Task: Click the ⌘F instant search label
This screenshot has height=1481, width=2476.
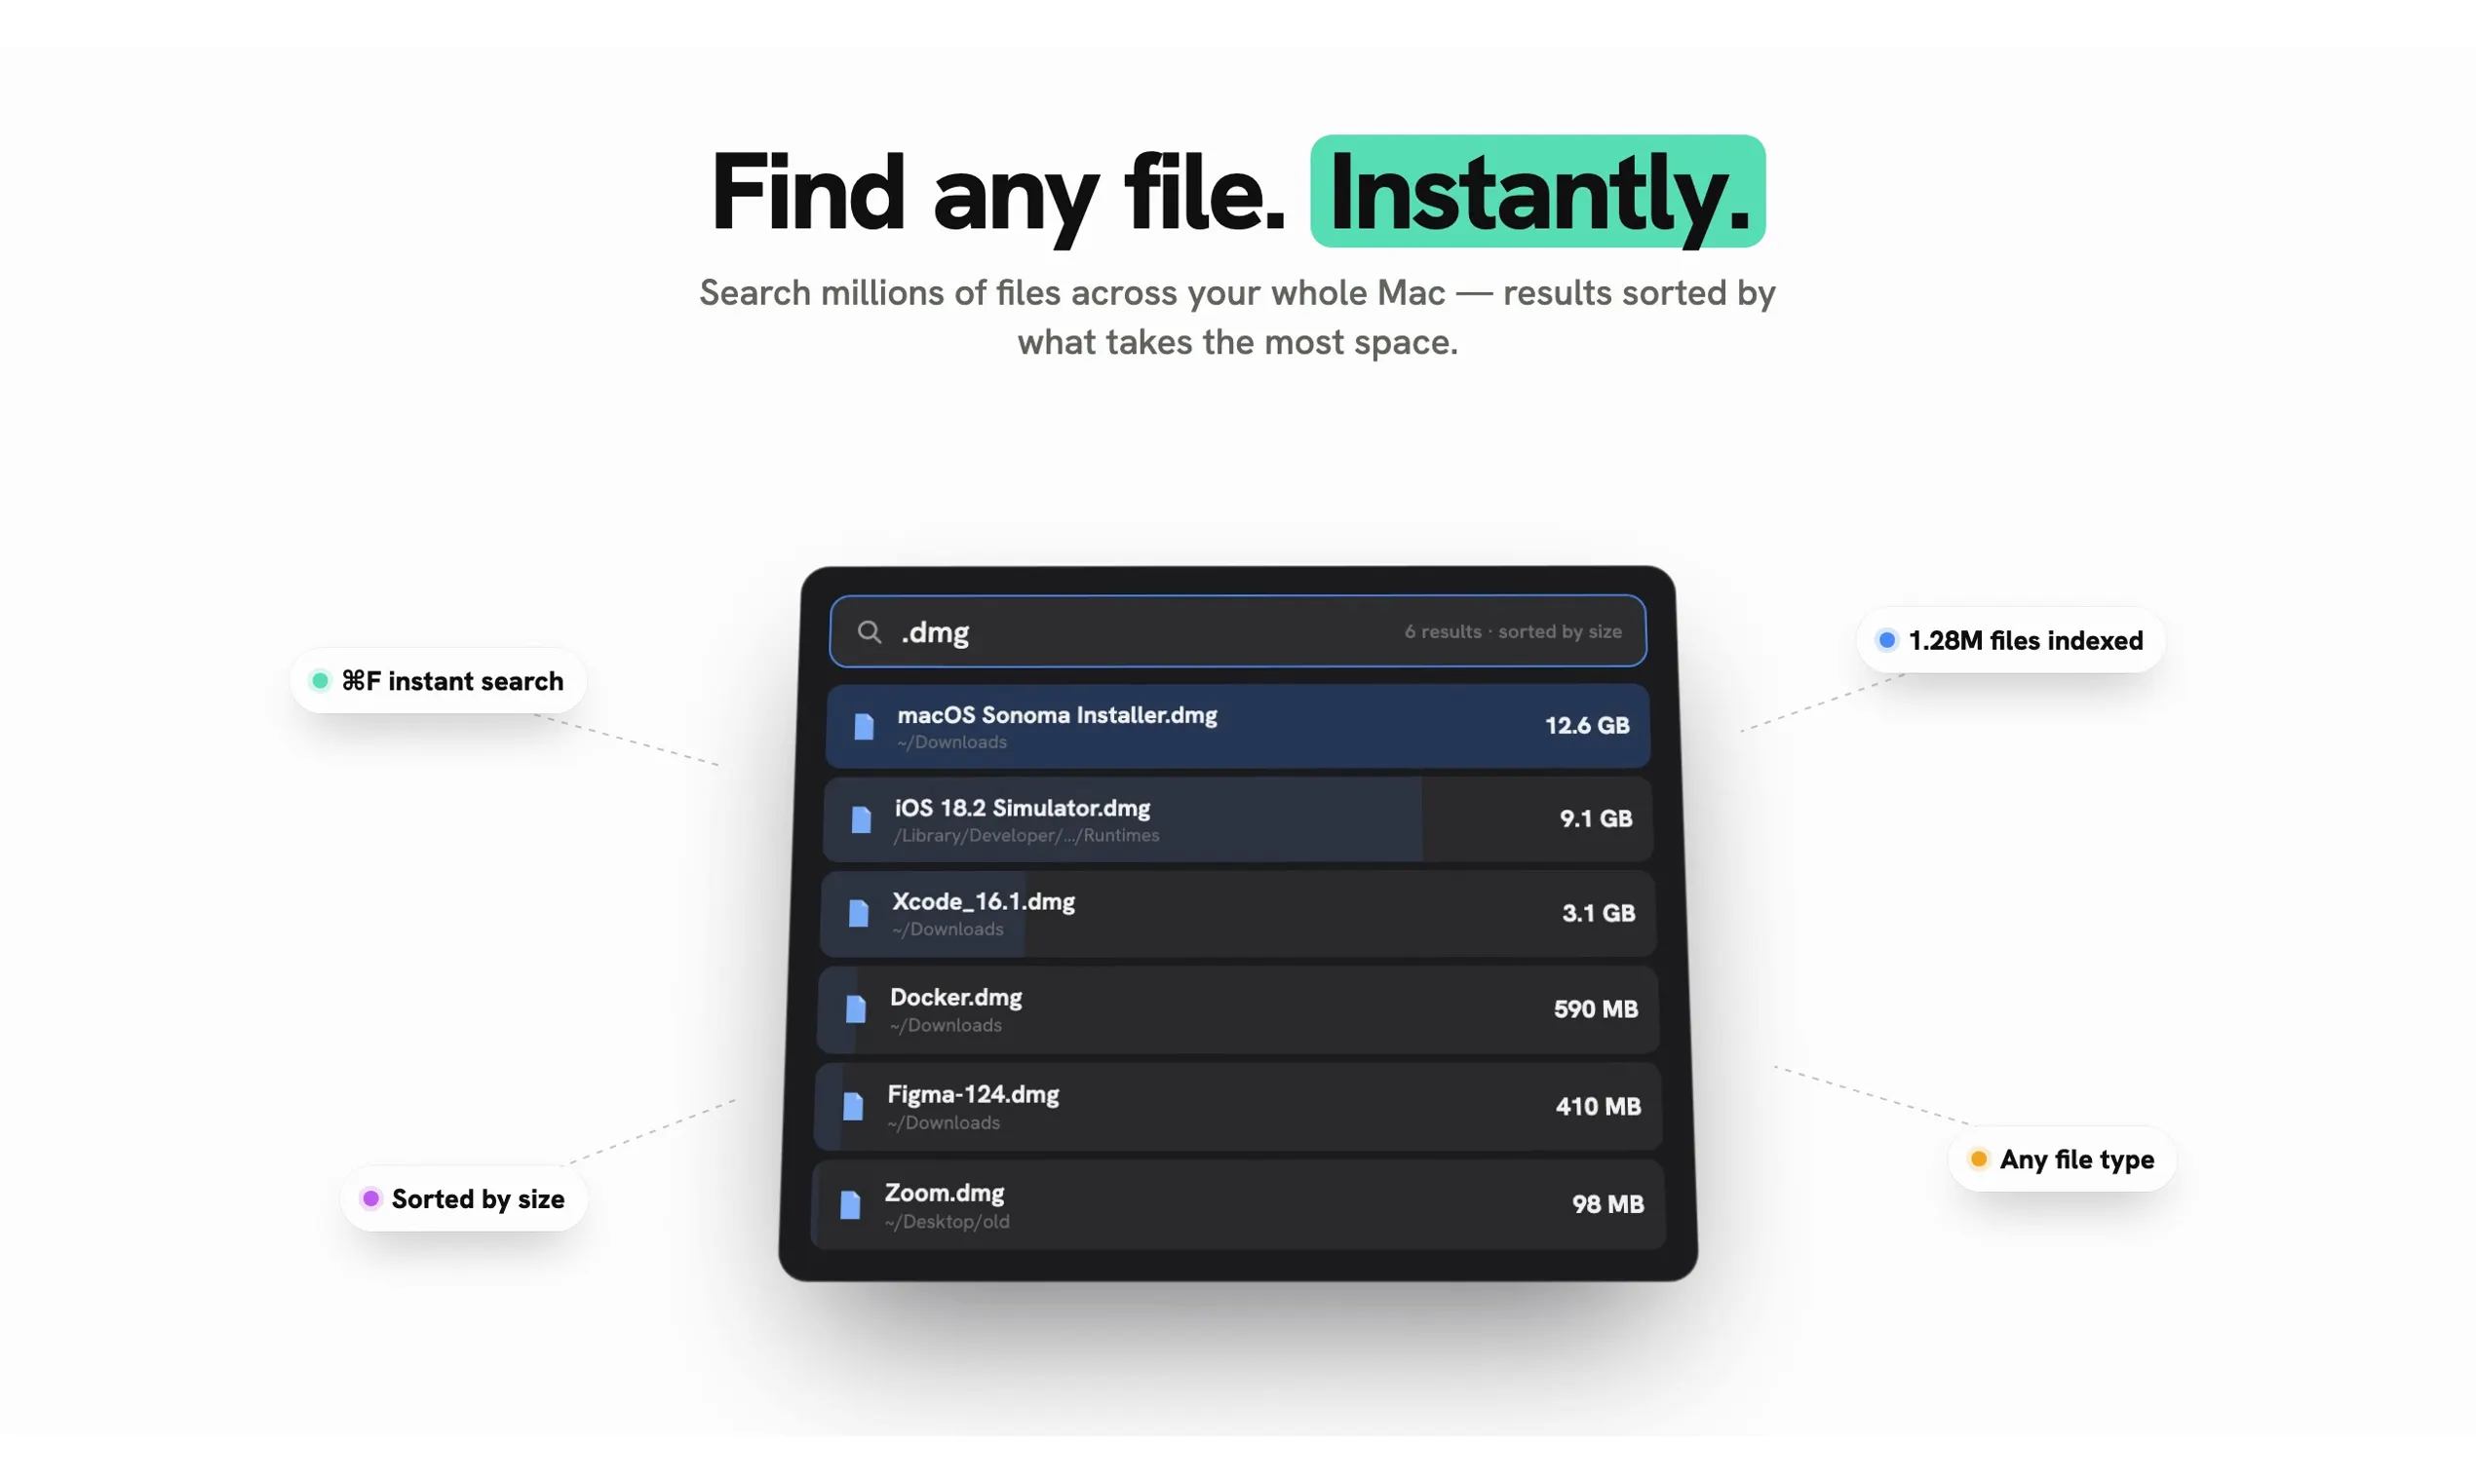Action: [452, 681]
